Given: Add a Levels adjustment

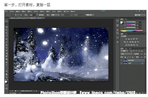Looking at the screenshot, I should coord(129,39).
